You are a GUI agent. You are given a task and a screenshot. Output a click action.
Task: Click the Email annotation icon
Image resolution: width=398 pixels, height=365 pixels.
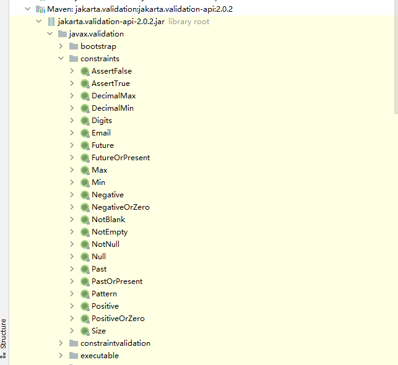[x=85, y=133]
